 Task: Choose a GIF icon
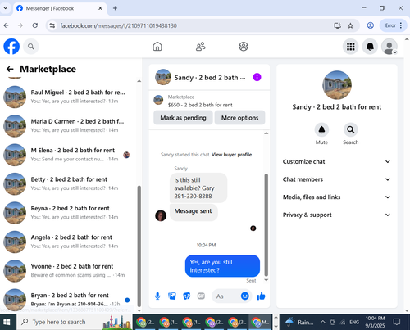(x=201, y=296)
